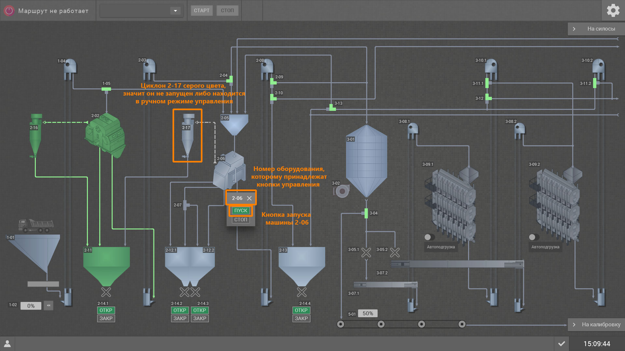Screen dimensions: 625x351
Task: Click the dump truck icon
Action: [36, 225]
